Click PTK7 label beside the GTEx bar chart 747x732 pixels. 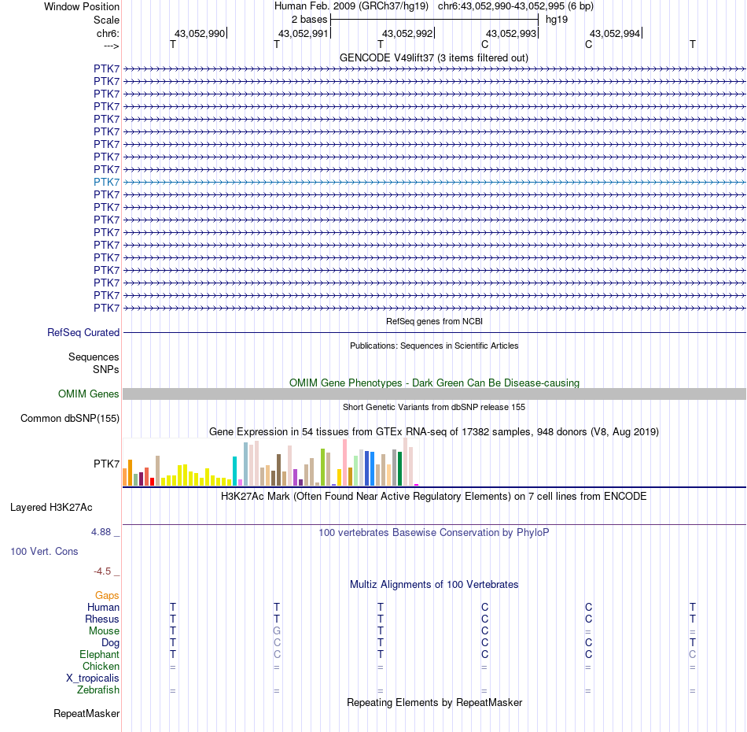coord(106,464)
